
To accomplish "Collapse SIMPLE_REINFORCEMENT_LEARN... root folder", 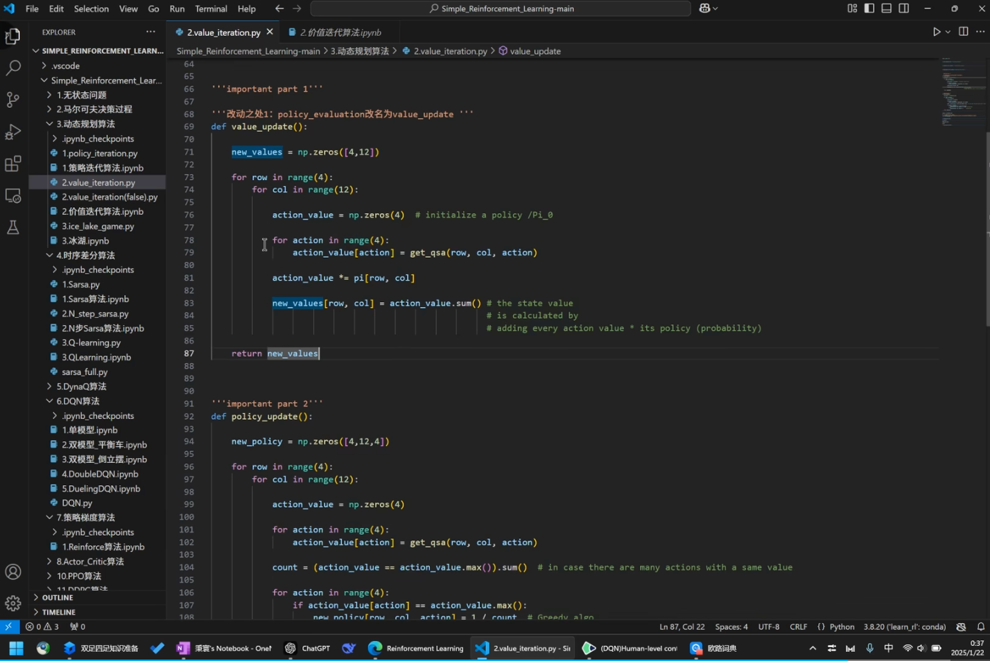I will [x=97, y=51].
